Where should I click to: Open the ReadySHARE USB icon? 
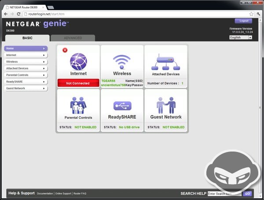122,106
